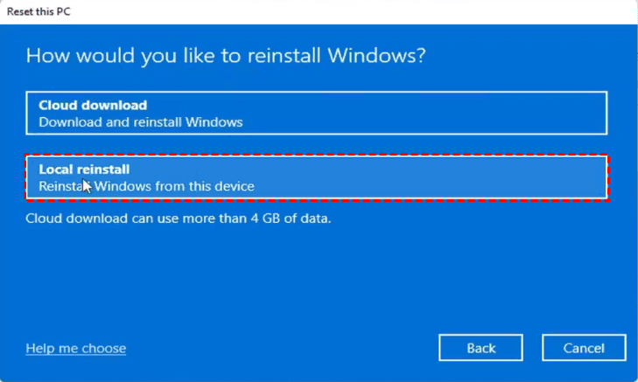Click 'Download and reinstall Windows' description
Viewport: 638px width, 382px height.
click(x=141, y=122)
